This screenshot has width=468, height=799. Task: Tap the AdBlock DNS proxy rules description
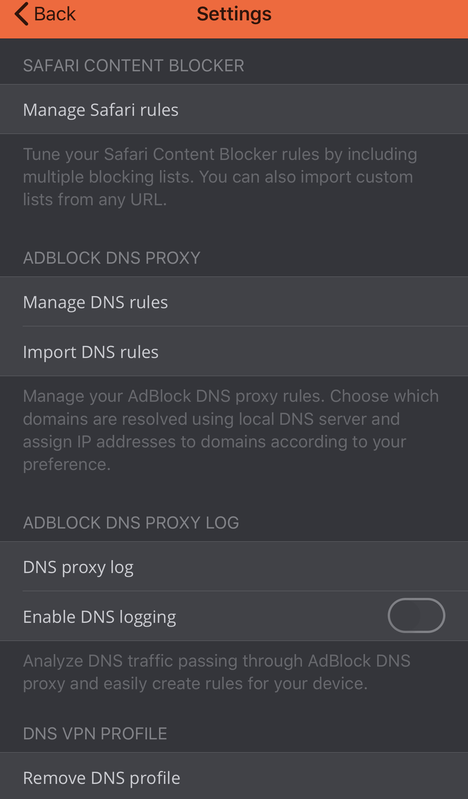[x=231, y=430]
